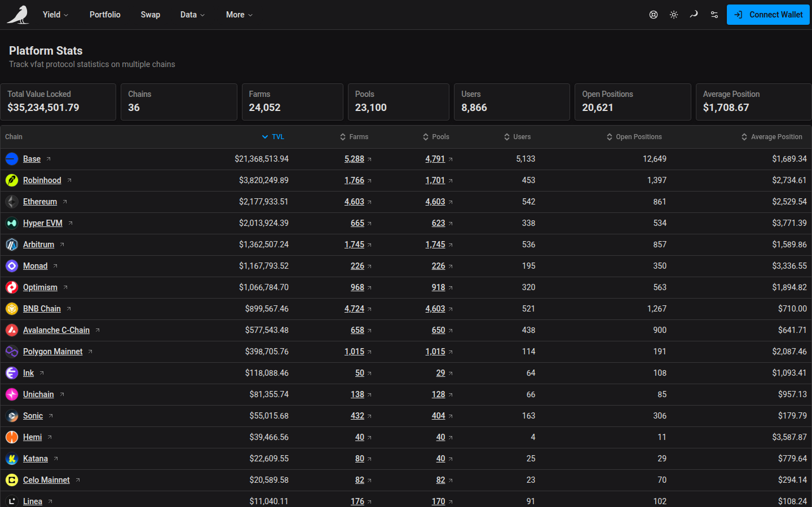
Task: Open the support lifebuoy icon
Action: [654, 15]
